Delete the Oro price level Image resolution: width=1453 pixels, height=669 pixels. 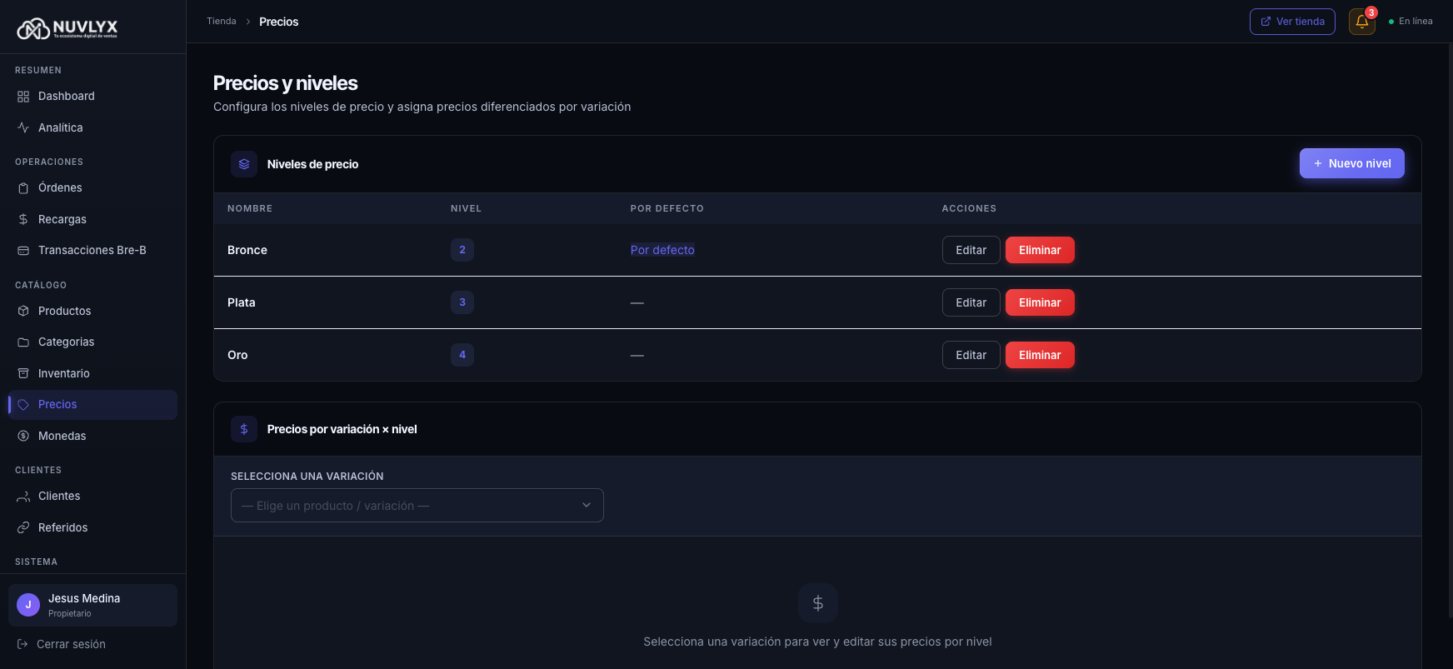pos(1039,355)
